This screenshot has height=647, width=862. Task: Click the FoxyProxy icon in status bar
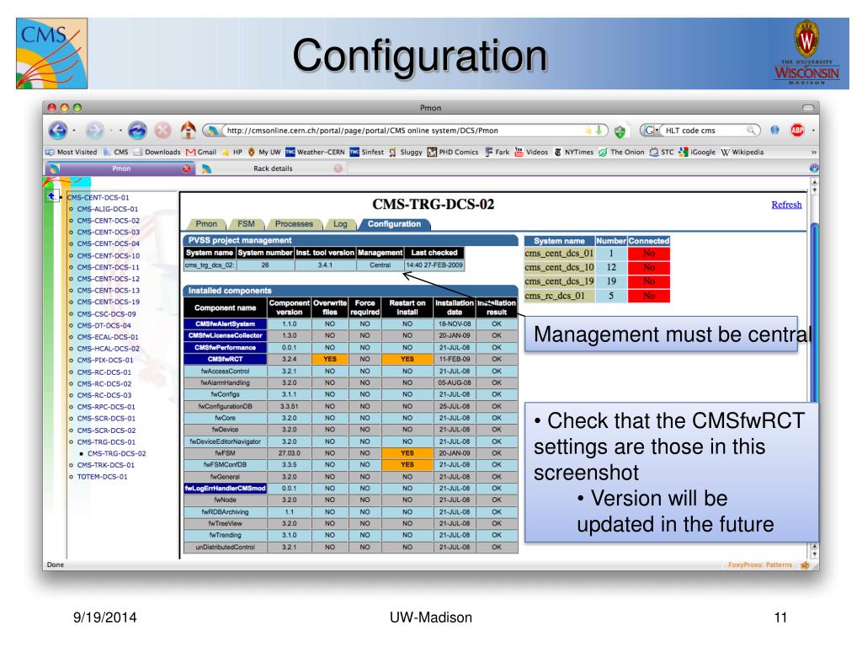click(805, 564)
